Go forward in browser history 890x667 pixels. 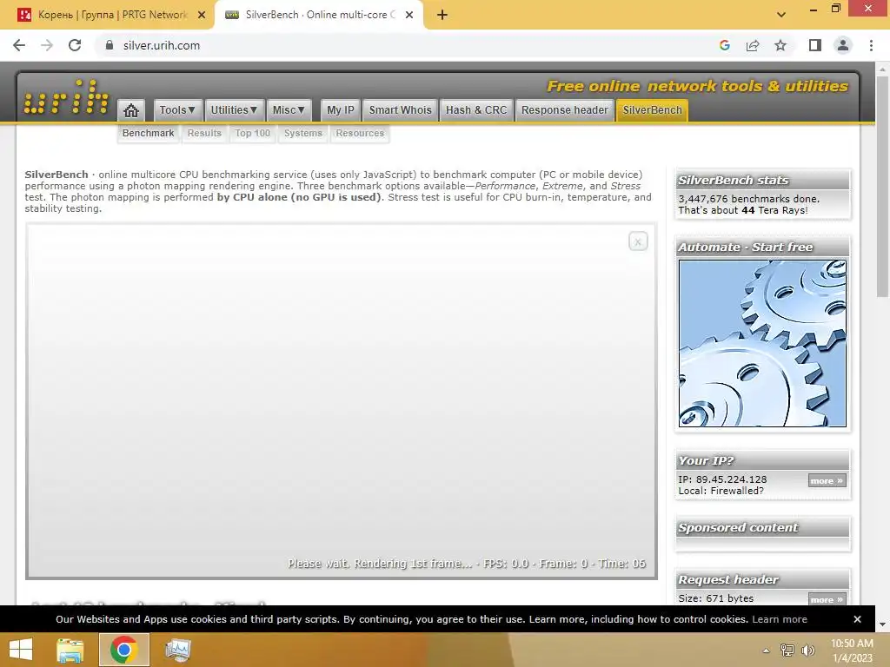pos(47,45)
